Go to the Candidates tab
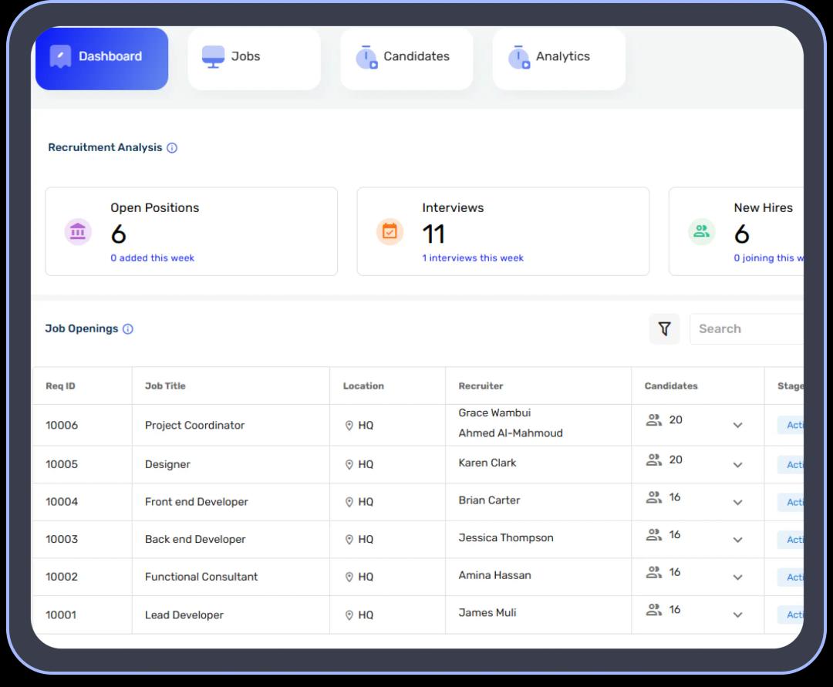Screen dimensions: 833x687 pyautogui.click(x=406, y=59)
